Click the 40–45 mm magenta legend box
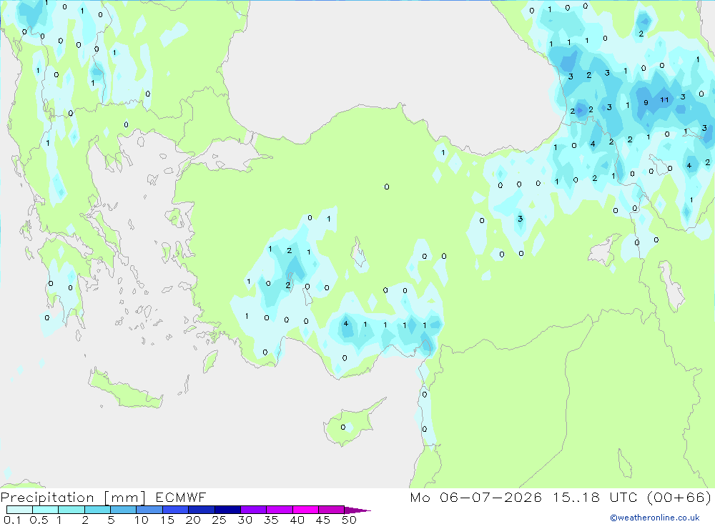The width and height of the screenshot is (715, 524). (305, 510)
